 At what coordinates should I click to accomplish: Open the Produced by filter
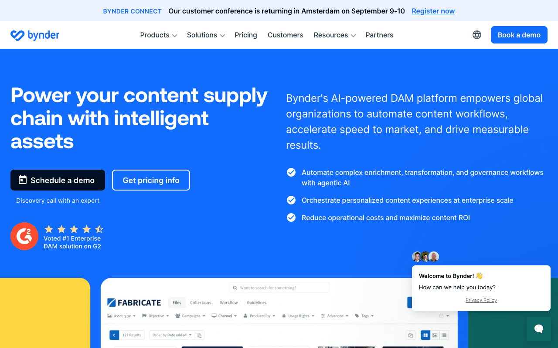pos(259,316)
